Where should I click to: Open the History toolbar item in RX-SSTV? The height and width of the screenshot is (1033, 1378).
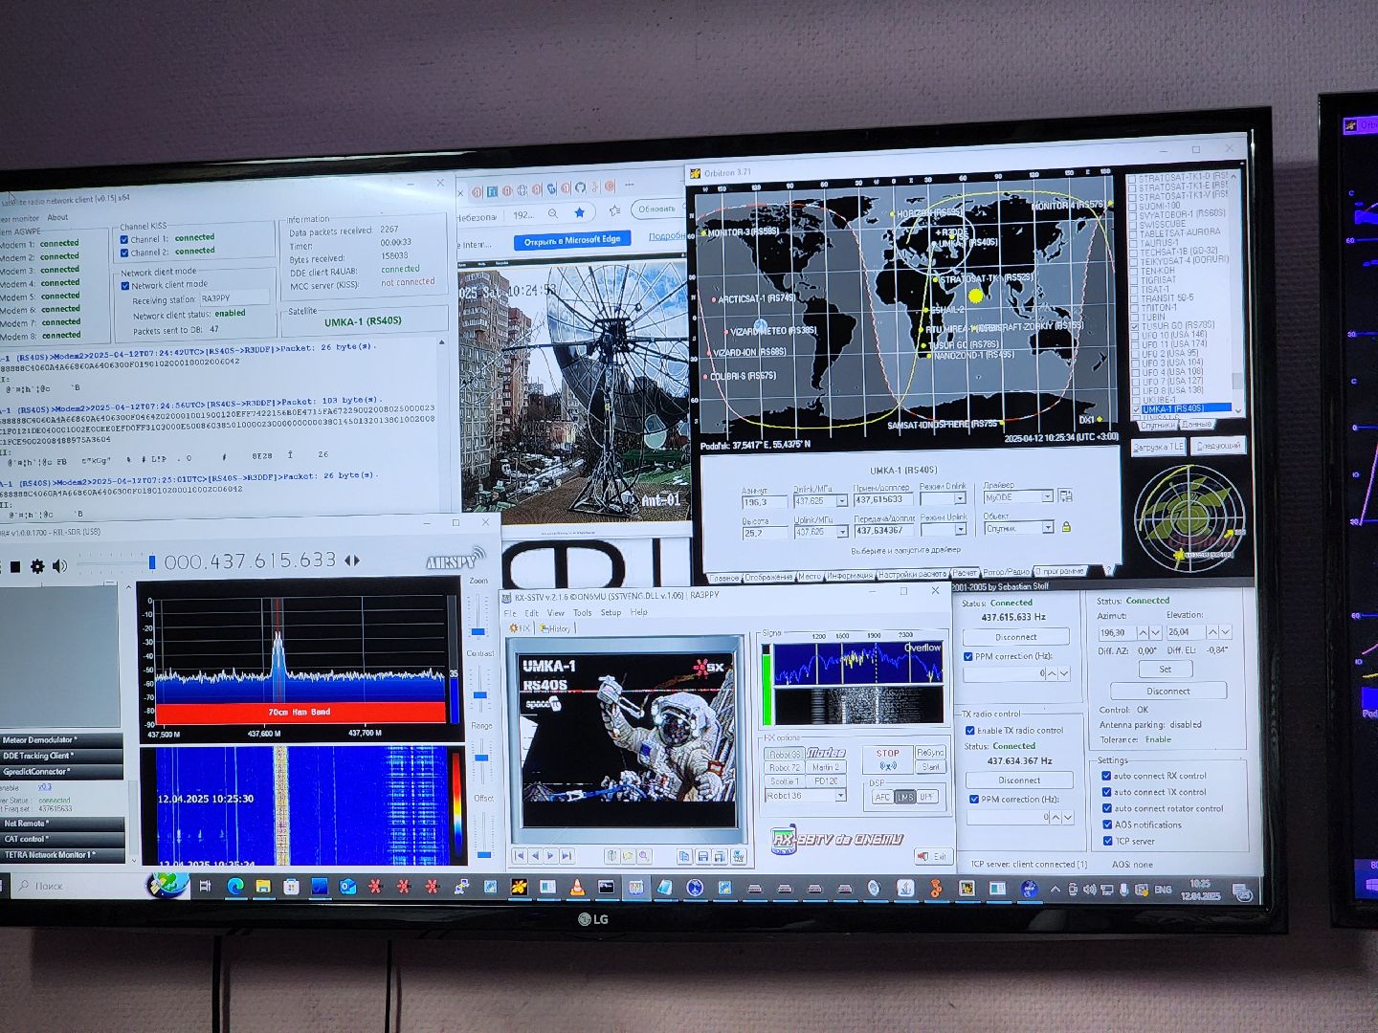tap(556, 628)
